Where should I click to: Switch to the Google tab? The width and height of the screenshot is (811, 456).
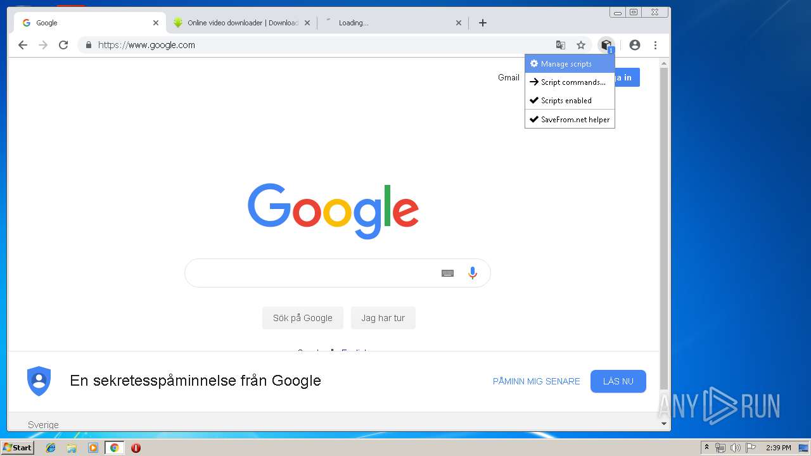click(x=90, y=23)
